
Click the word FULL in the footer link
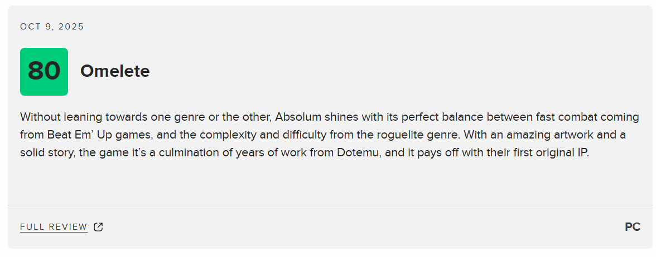(x=31, y=227)
